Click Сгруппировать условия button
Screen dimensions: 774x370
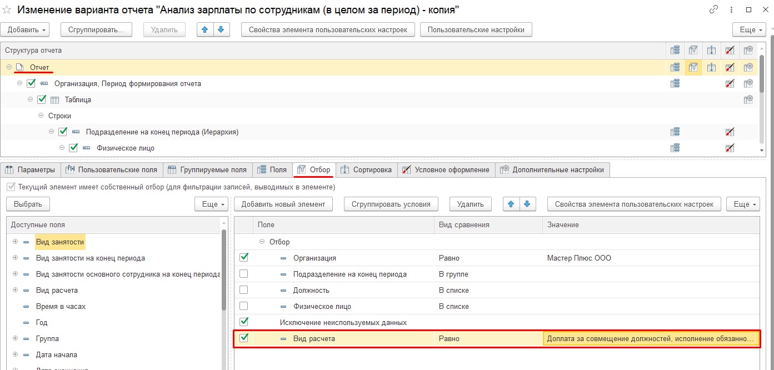tap(391, 204)
